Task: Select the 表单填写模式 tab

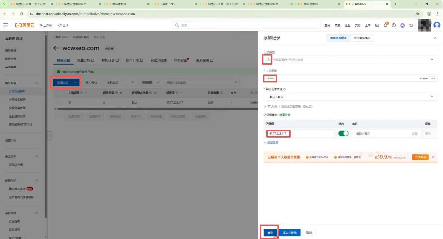Action: 338,38
